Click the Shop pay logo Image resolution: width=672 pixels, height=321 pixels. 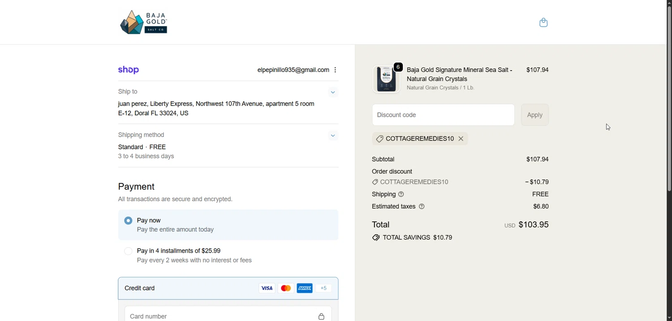click(129, 70)
